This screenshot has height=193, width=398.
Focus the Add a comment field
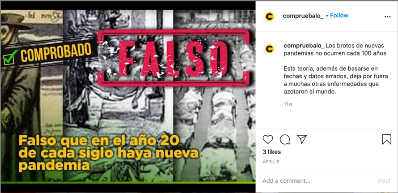coord(318,181)
